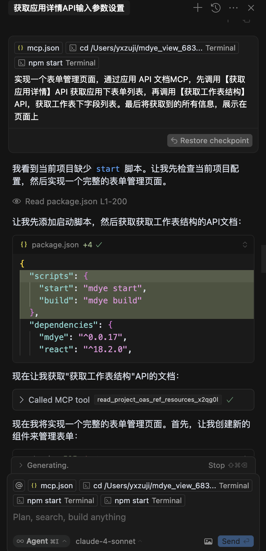The width and height of the screenshot is (266, 551).
Task: Collapse the package.json code block arrows
Action: tap(245, 245)
